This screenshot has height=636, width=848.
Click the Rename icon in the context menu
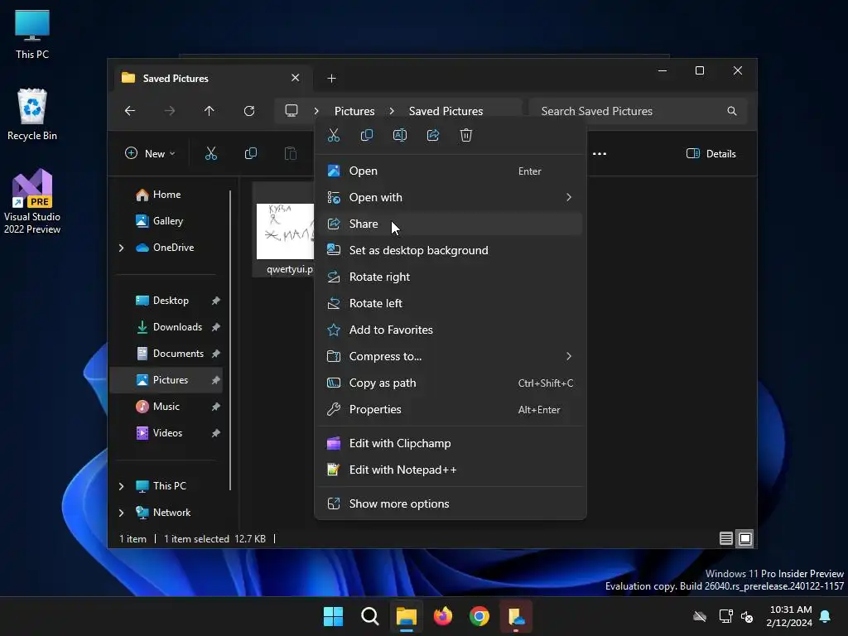[400, 135]
